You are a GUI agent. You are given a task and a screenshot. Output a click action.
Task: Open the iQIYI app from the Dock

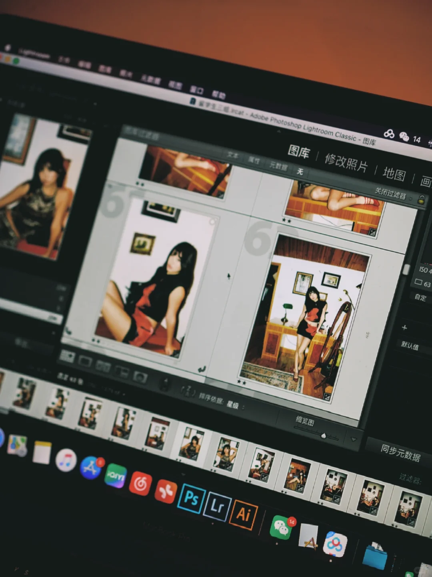116,476
